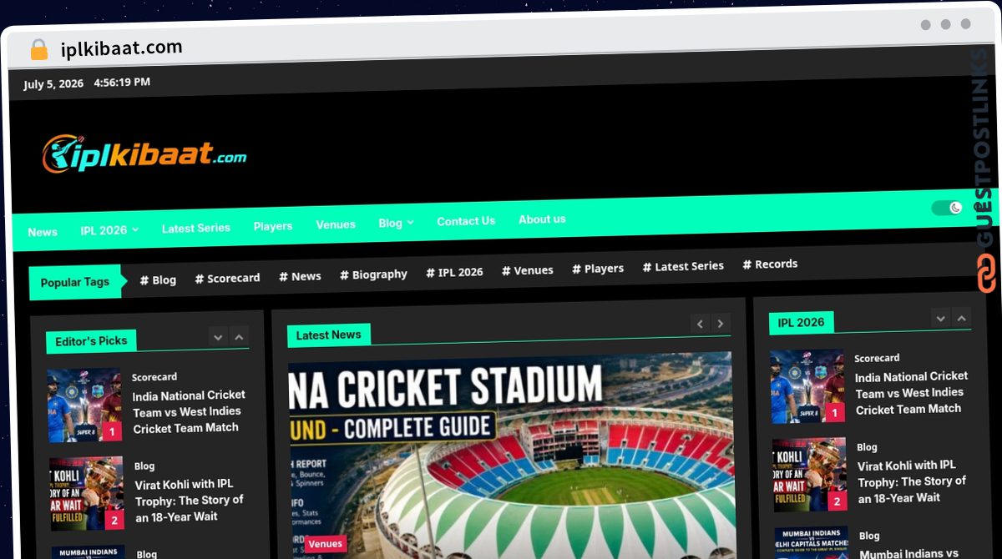Click the iplkibaat.com site logo
The height and width of the screenshot is (559, 1002).
click(x=144, y=154)
